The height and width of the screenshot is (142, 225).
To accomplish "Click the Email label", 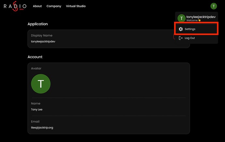I will (35, 121).
